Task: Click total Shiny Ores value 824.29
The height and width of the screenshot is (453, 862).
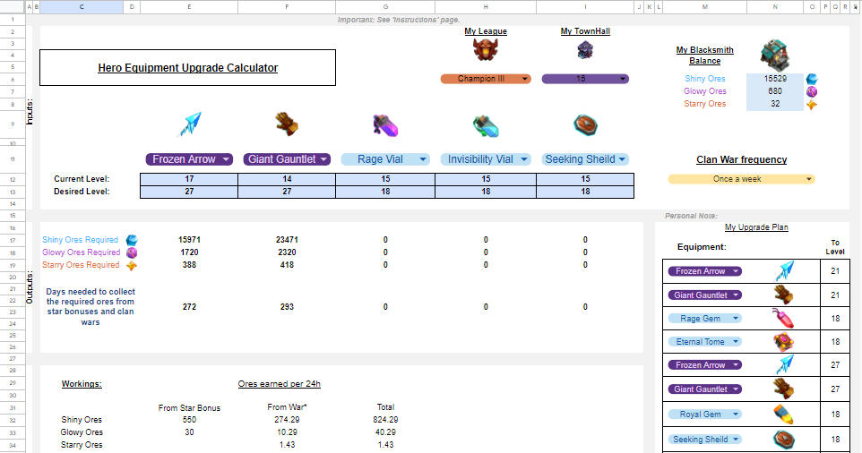Action: click(385, 420)
